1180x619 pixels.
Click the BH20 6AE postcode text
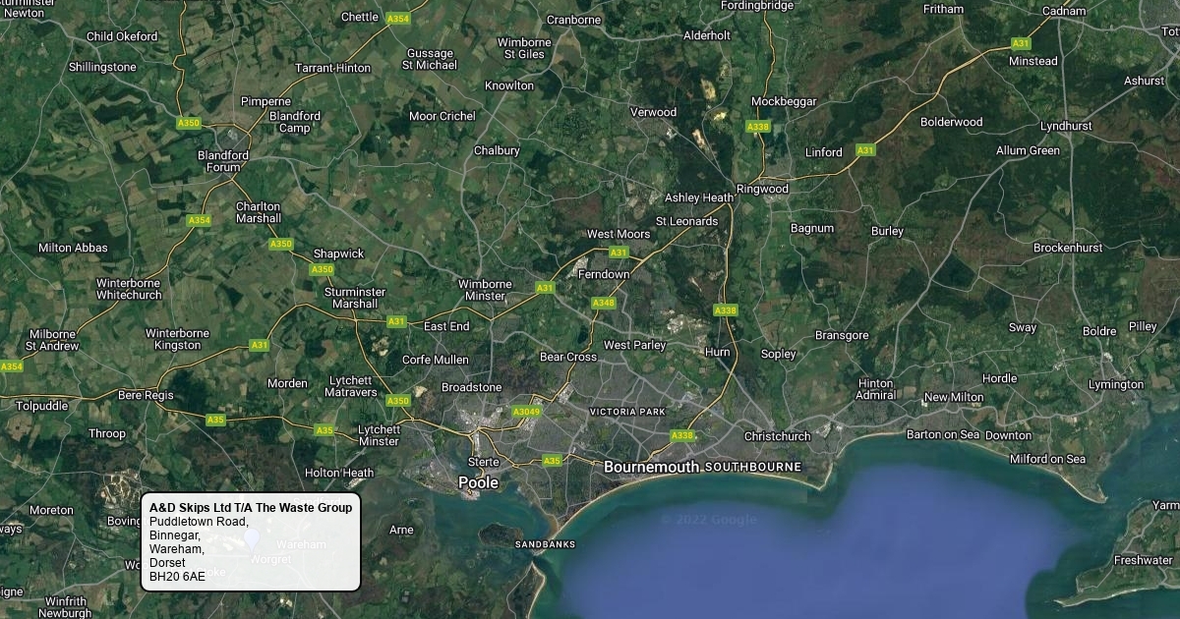(178, 577)
